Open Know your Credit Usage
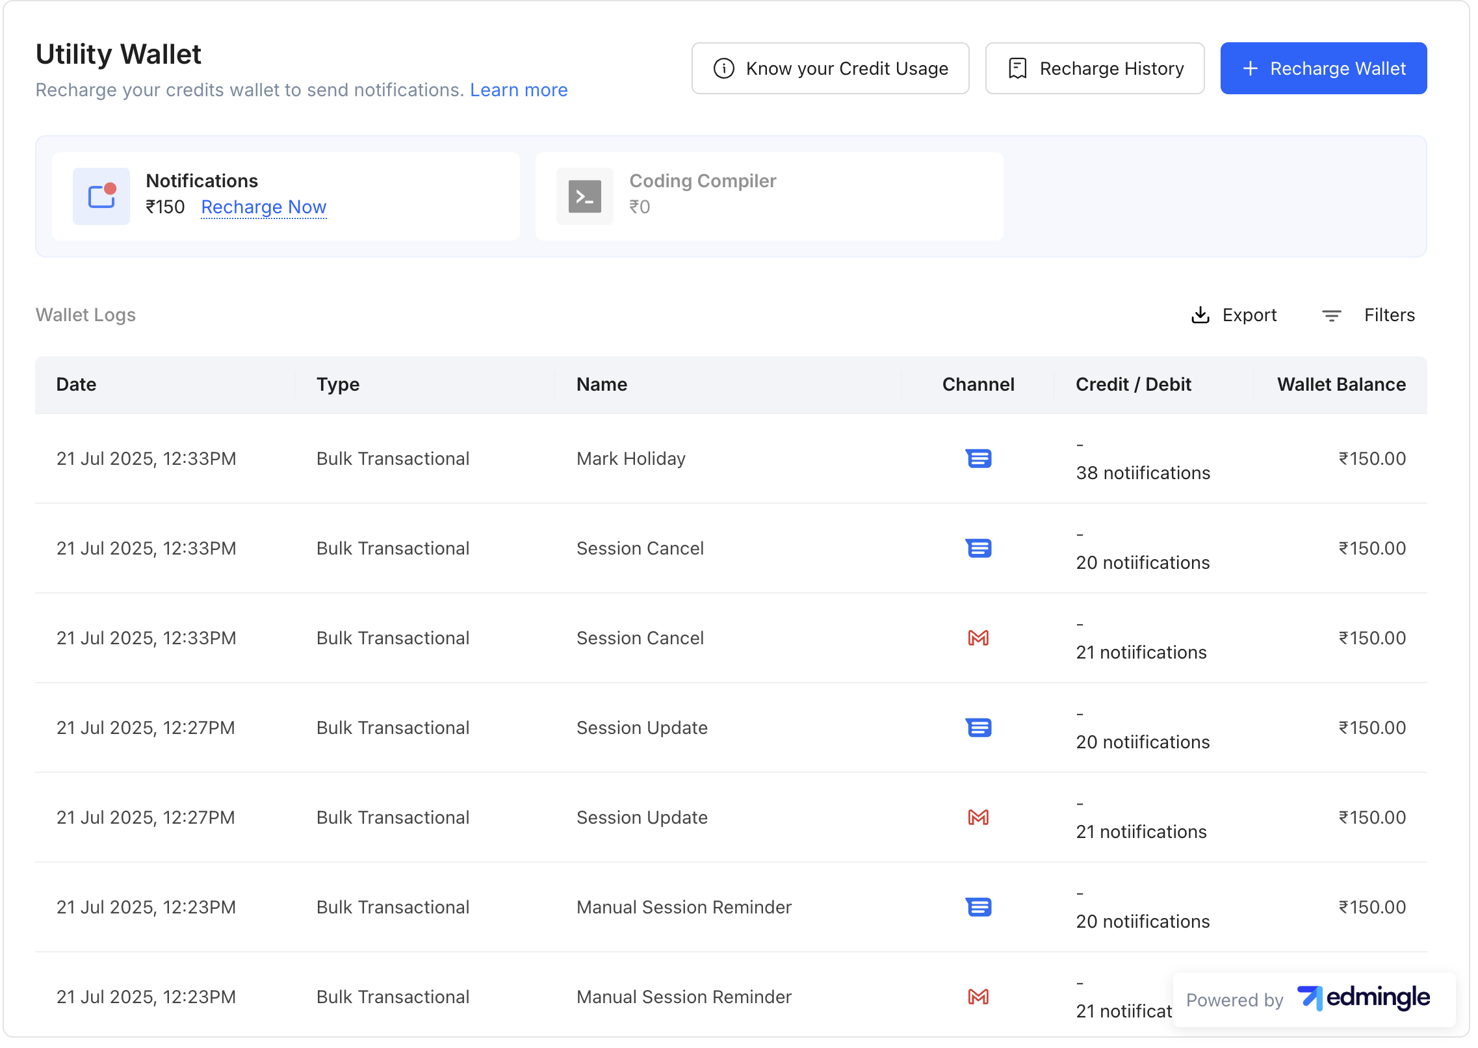This screenshot has width=1478, height=1048. click(831, 68)
